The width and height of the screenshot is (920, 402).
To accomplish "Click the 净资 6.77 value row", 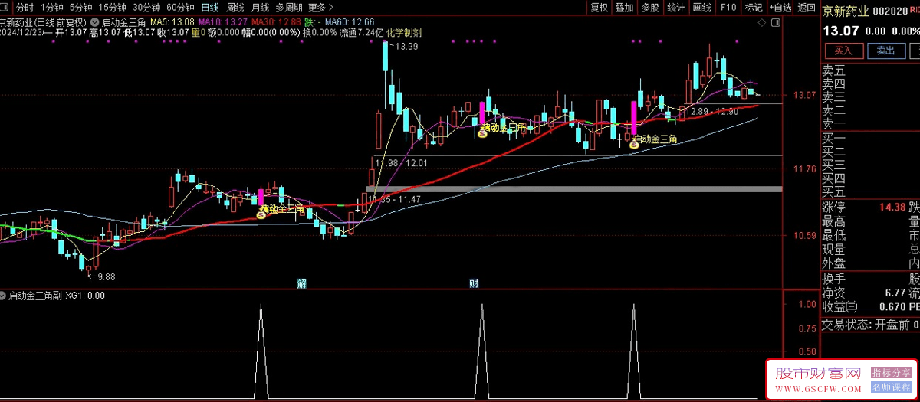I will (x=865, y=293).
